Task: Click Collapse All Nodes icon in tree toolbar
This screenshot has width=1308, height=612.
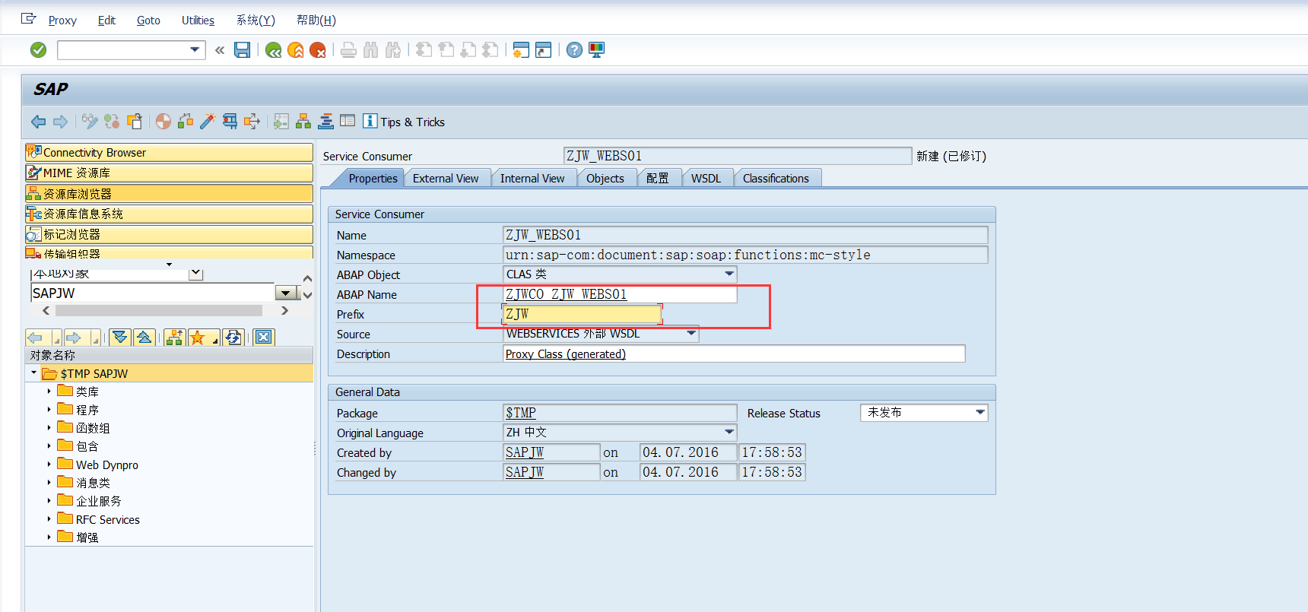Action: [144, 338]
